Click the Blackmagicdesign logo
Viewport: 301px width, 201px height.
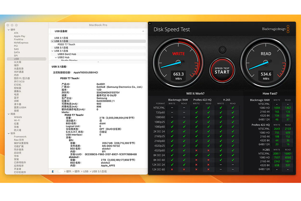276,29
